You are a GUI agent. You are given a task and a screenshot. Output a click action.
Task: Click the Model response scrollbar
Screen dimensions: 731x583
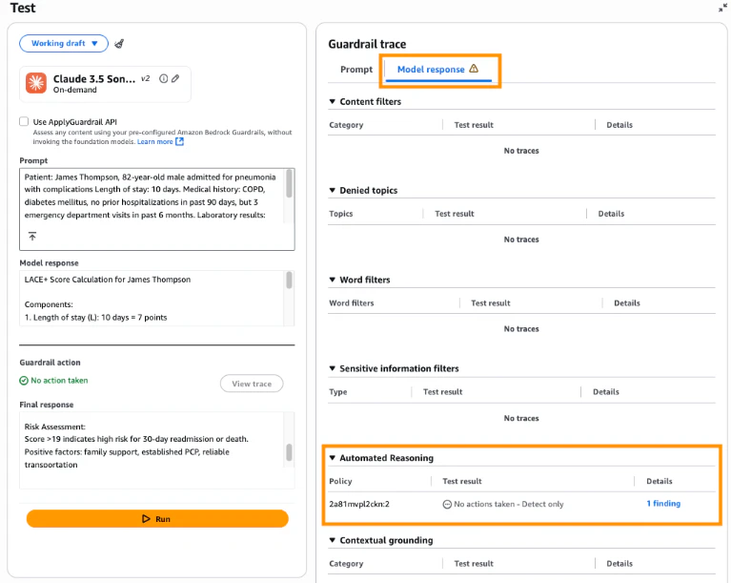[x=289, y=281]
